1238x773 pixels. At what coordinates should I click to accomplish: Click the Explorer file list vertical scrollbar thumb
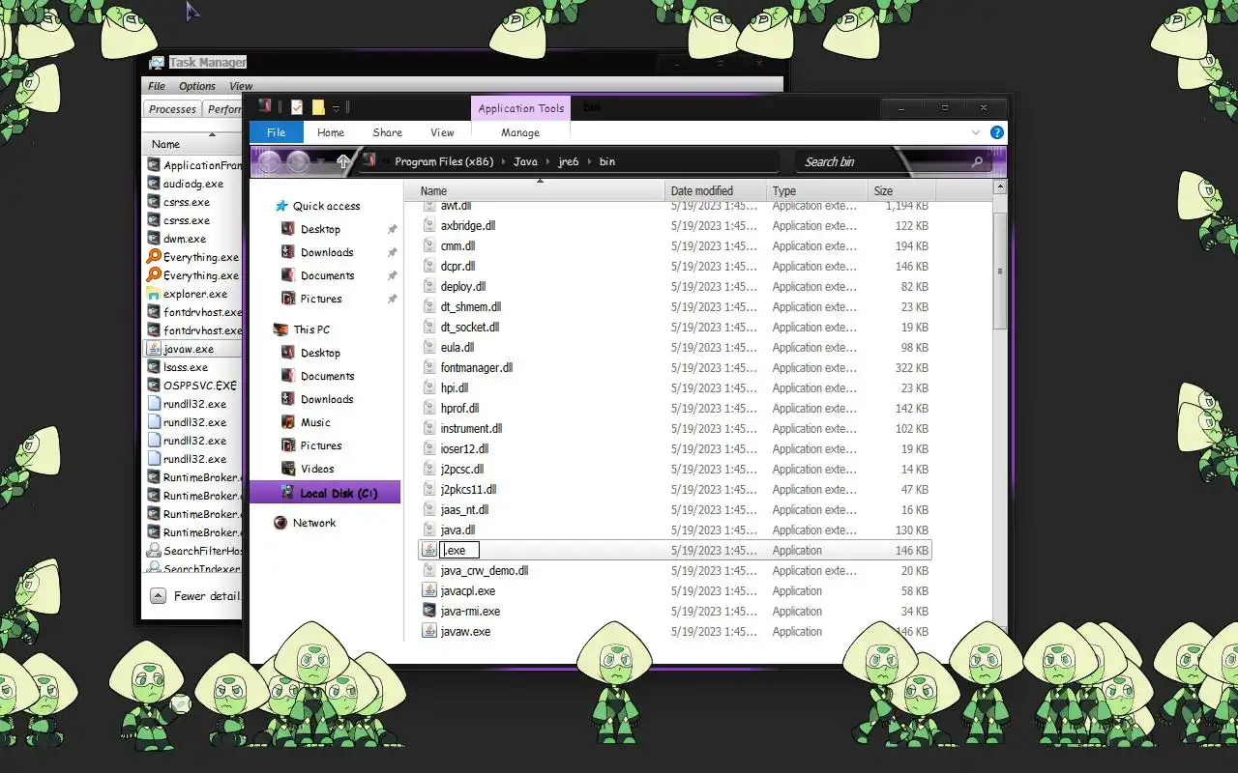(x=1000, y=271)
